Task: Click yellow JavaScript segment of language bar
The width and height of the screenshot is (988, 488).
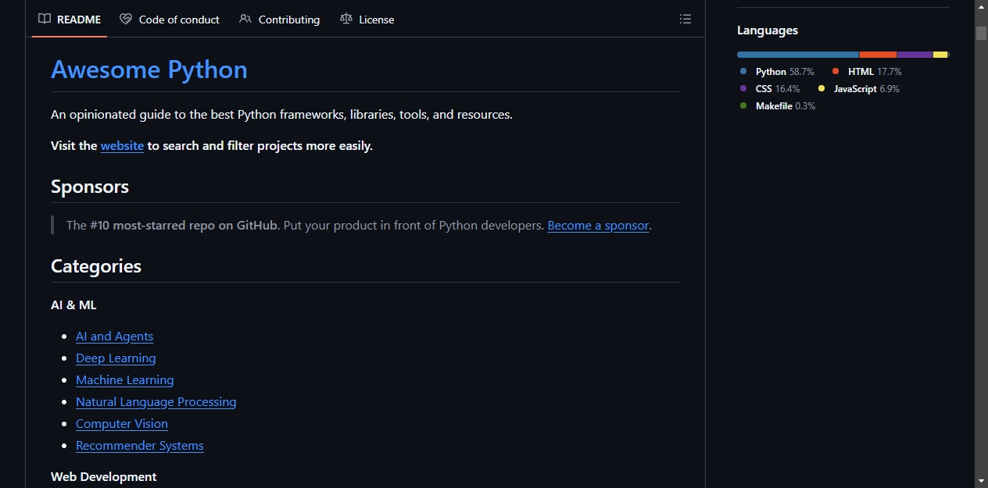Action: click(940, 55)
